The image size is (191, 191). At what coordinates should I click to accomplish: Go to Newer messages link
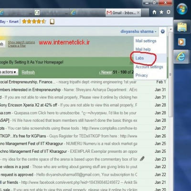(106, 72)
